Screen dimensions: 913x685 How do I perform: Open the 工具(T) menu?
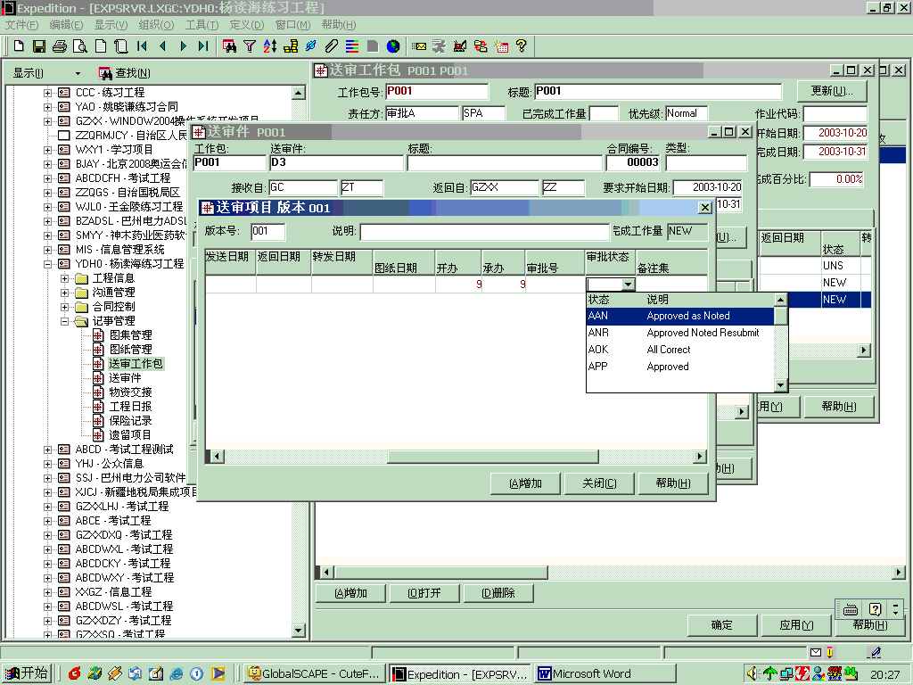(202, 24)
